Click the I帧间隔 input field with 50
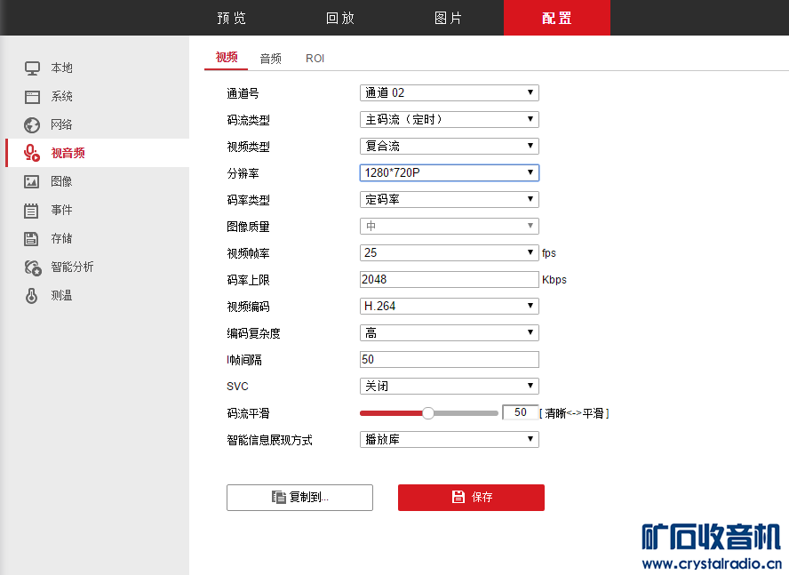Image resolution: width=789 pixels, height=575 pixels. coord(450,360)
